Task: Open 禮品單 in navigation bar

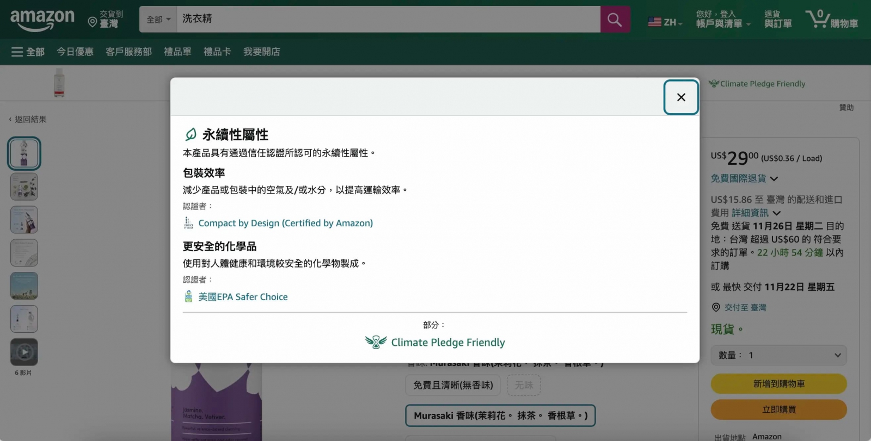Action: (x=177, y=52)
